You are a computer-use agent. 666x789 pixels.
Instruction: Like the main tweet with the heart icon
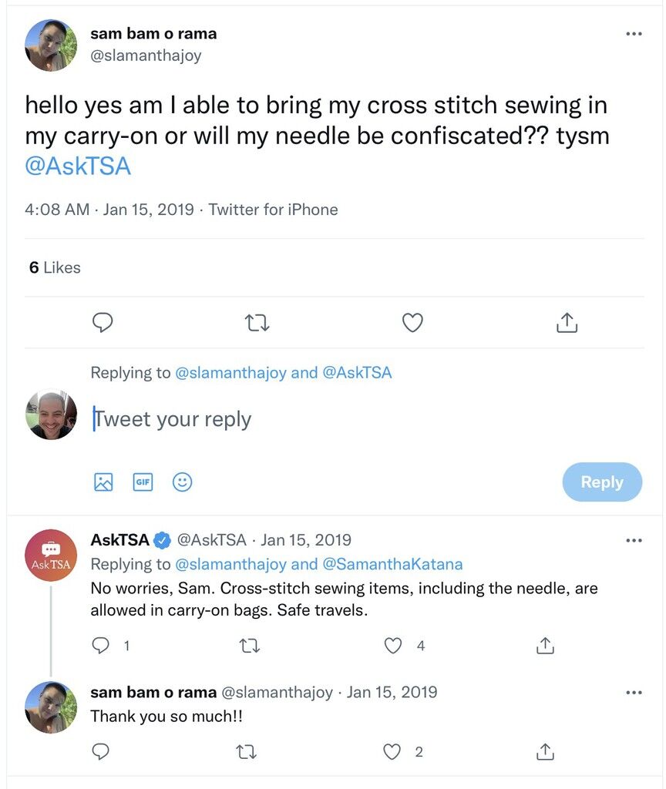412,323
